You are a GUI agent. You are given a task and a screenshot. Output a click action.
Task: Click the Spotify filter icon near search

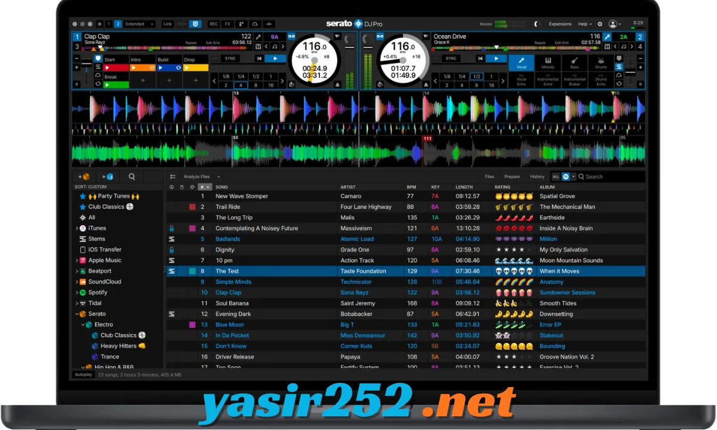(566, 177)
